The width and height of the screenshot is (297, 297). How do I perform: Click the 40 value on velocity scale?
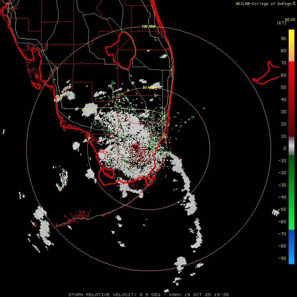tap(283, 100)
